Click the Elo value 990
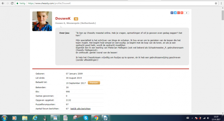Viewport: 224px width, 121px height. tap(68, 91)
